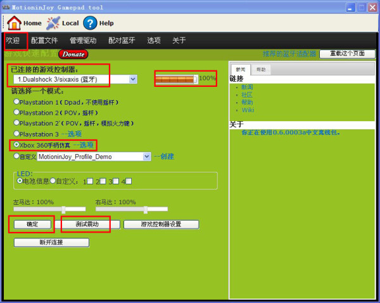Screen dimensions: 380x303
Task: Expand the MotioninJoy_Profile_Demo profile dropdown
Action: [147, 156]
